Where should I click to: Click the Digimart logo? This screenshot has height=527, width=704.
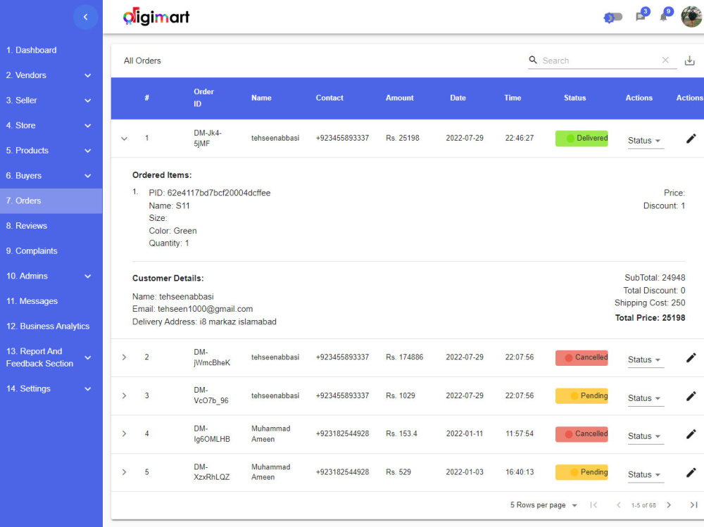point(156,17)
